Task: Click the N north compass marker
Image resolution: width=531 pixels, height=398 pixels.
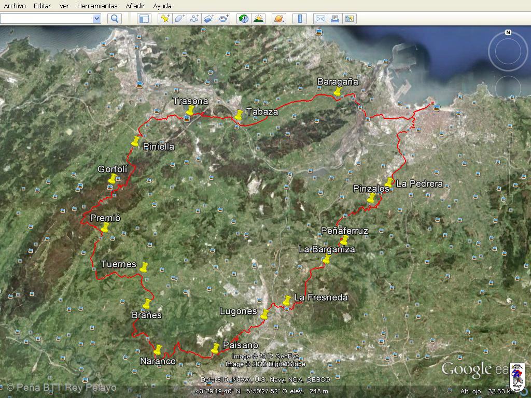Action: [508, 33]
